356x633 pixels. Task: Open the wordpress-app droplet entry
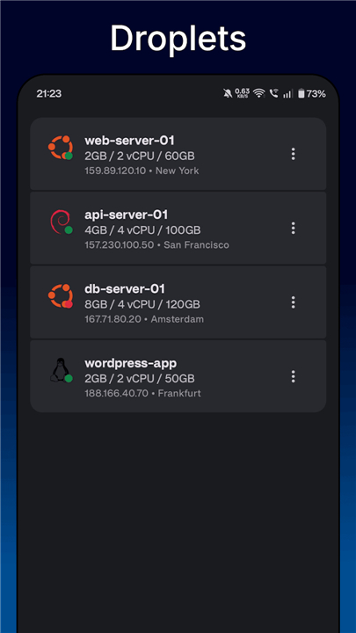click(178, 376)
